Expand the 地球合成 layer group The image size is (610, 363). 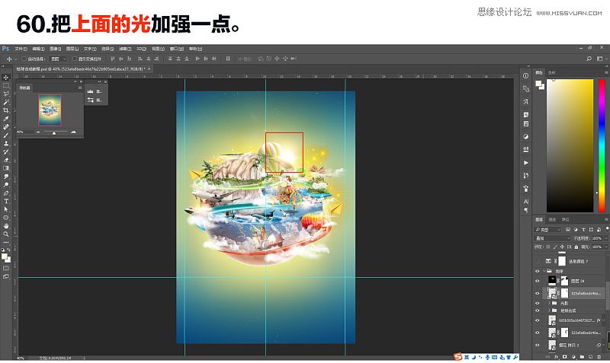(549, 310)
